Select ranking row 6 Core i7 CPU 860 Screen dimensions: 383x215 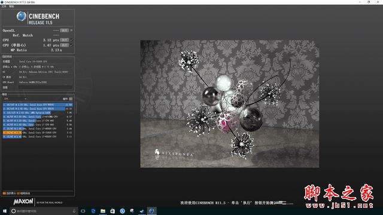click(38, 125)
